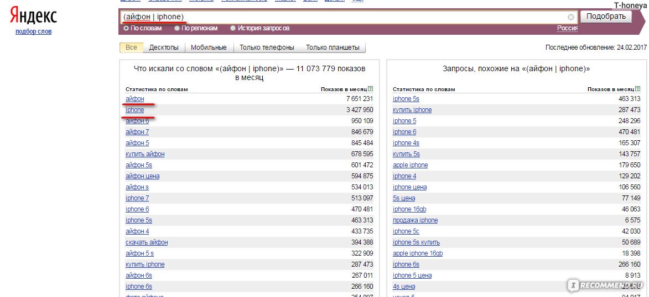649x297 pixels.
Task: Clear the search query with the X icon
Action: (571, 17)
